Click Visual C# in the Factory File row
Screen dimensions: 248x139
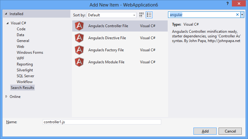(x=148, y=50)
